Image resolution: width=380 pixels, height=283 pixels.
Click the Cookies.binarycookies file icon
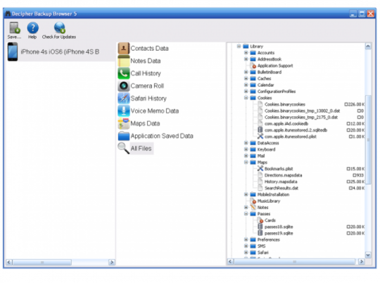[x=260, y=104]
